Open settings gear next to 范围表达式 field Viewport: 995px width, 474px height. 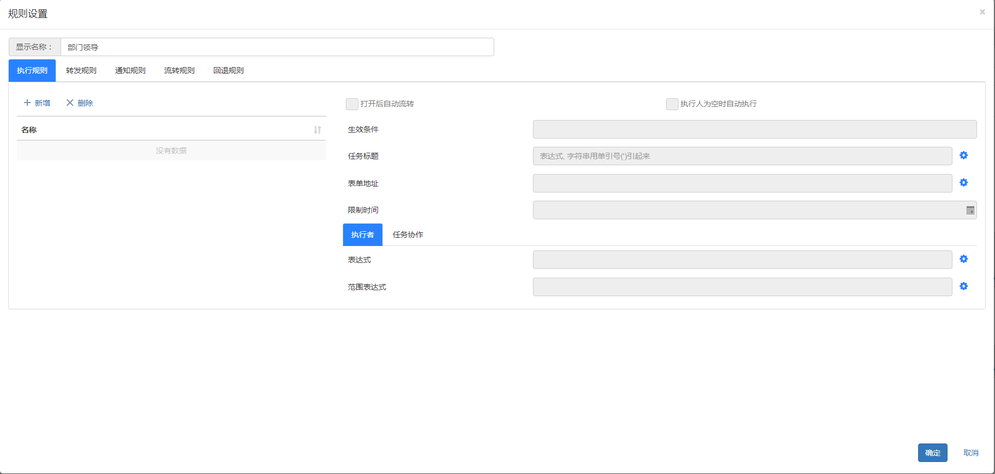tap(963, 286)
